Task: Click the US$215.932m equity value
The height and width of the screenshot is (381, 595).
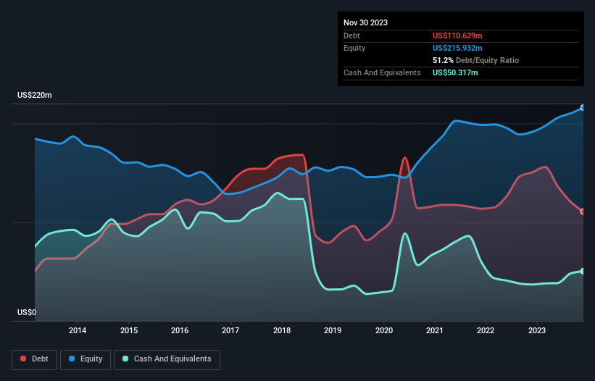Action: pos(457,48)
